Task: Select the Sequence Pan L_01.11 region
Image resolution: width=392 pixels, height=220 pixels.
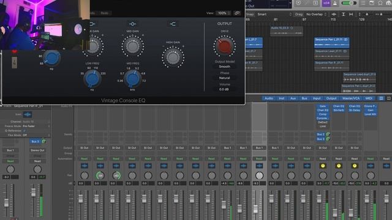Action: tap(331, 42)
